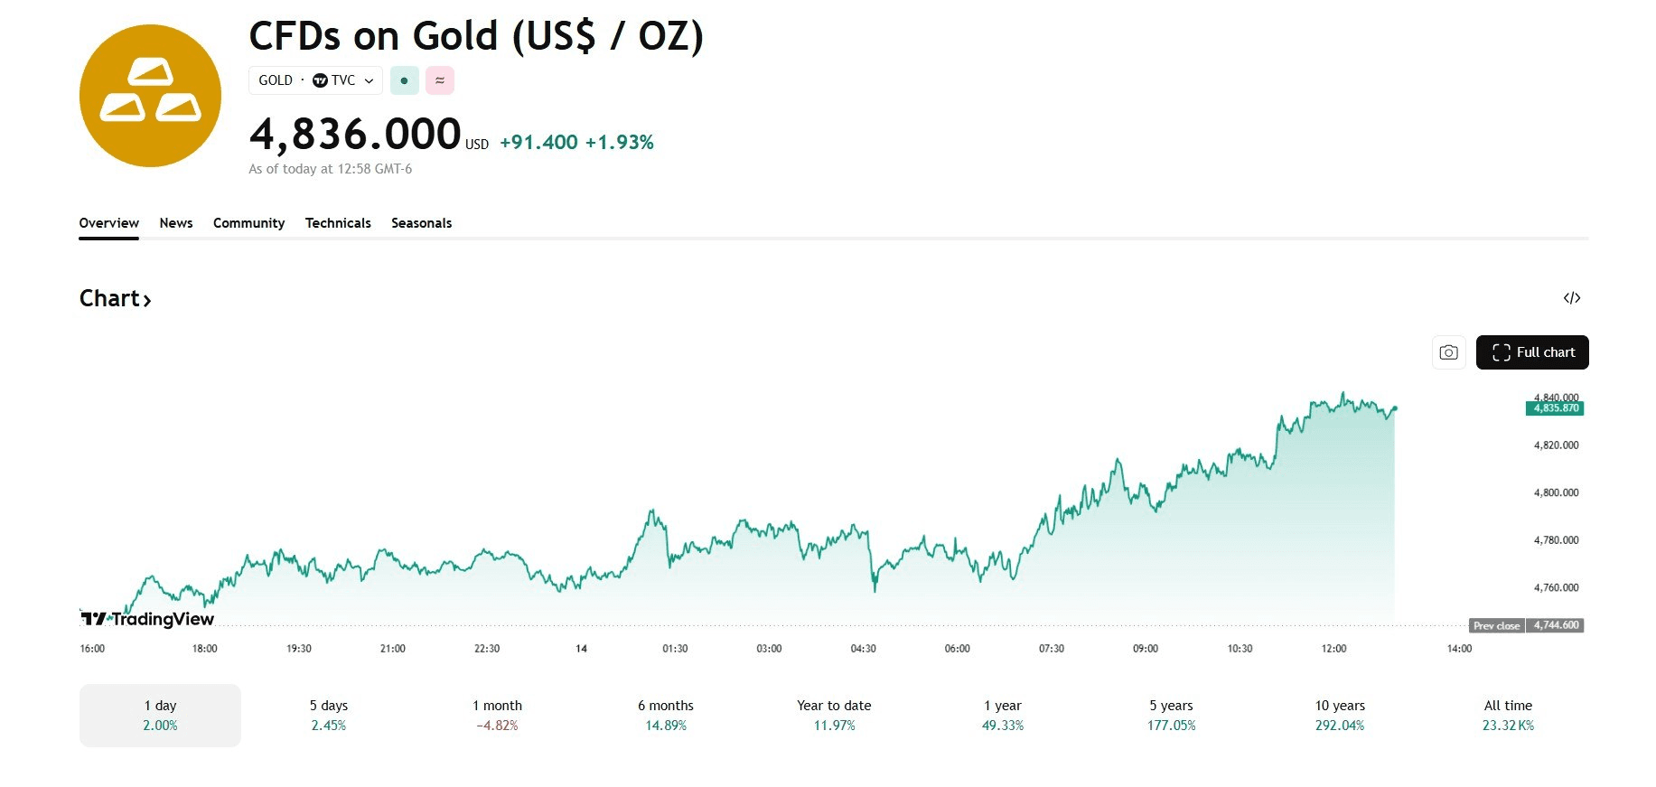The width and height of the screenshot is (1656, 787).
Task: Click the pink approximate-sign badge
Action: [440, 80]
